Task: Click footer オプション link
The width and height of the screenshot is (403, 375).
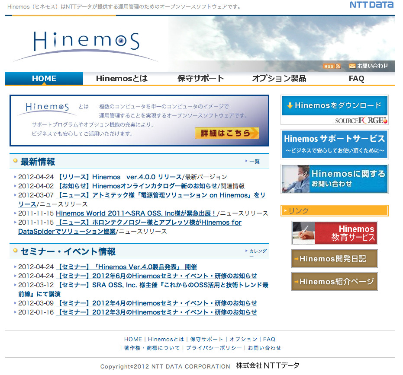Action: 243,339
